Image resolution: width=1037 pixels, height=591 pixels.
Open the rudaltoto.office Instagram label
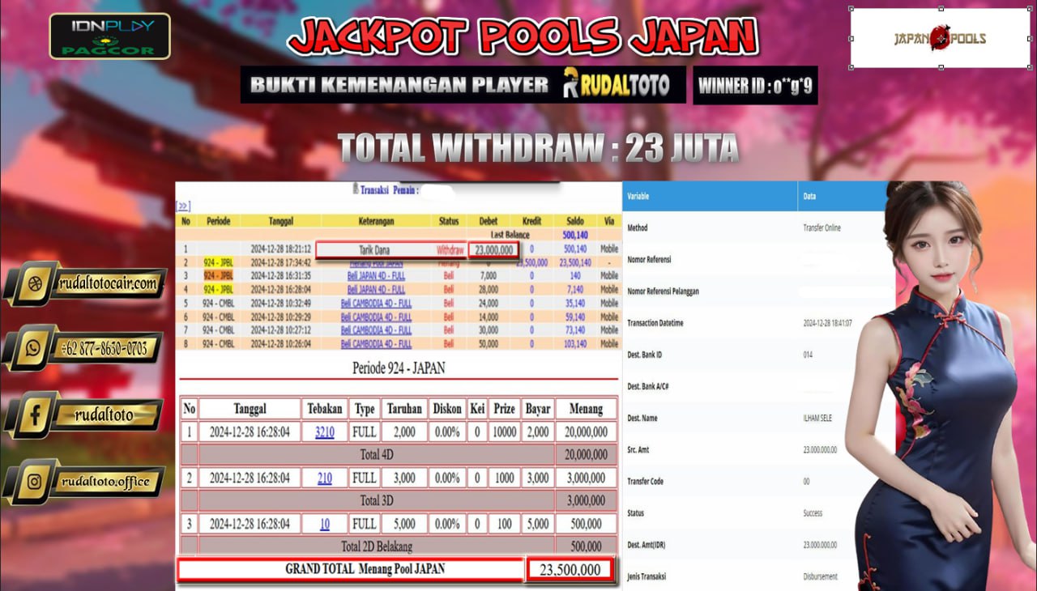105,481
